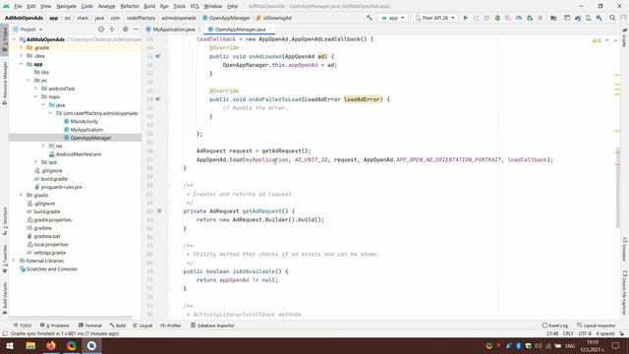
Task: Click the Stop square icon in toolbar
Action: pyautogui.click(x=540, y=18)
